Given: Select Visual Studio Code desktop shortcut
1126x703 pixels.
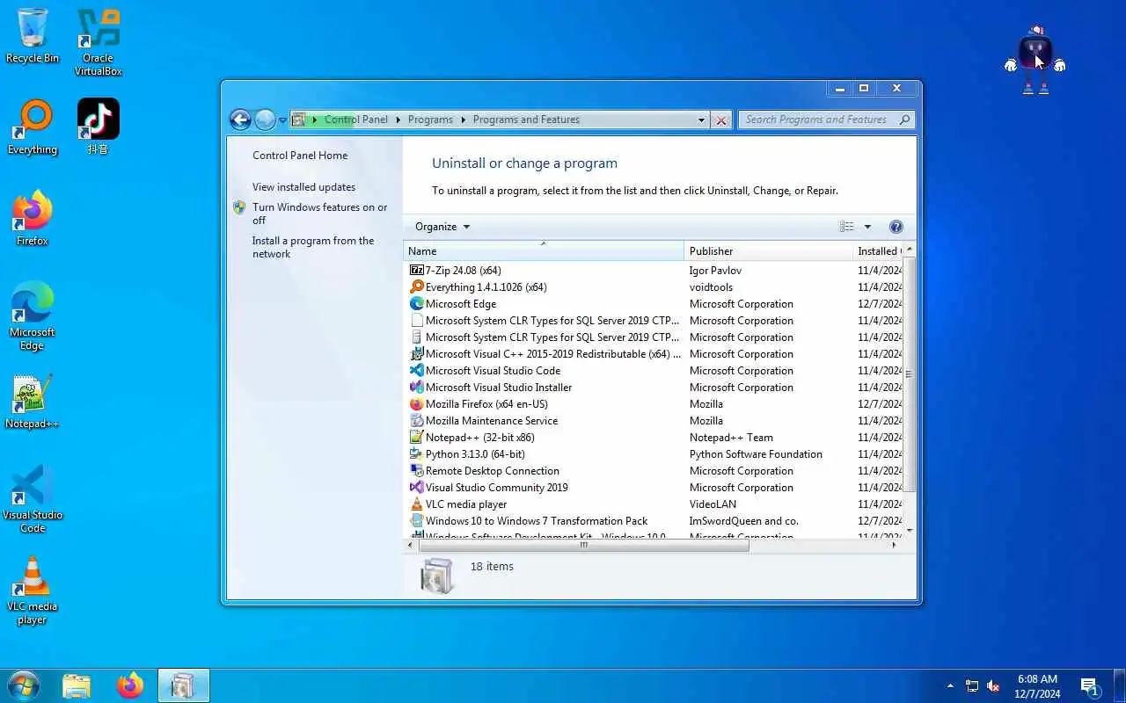Looking at the screenshot, I should click(33, 499).
